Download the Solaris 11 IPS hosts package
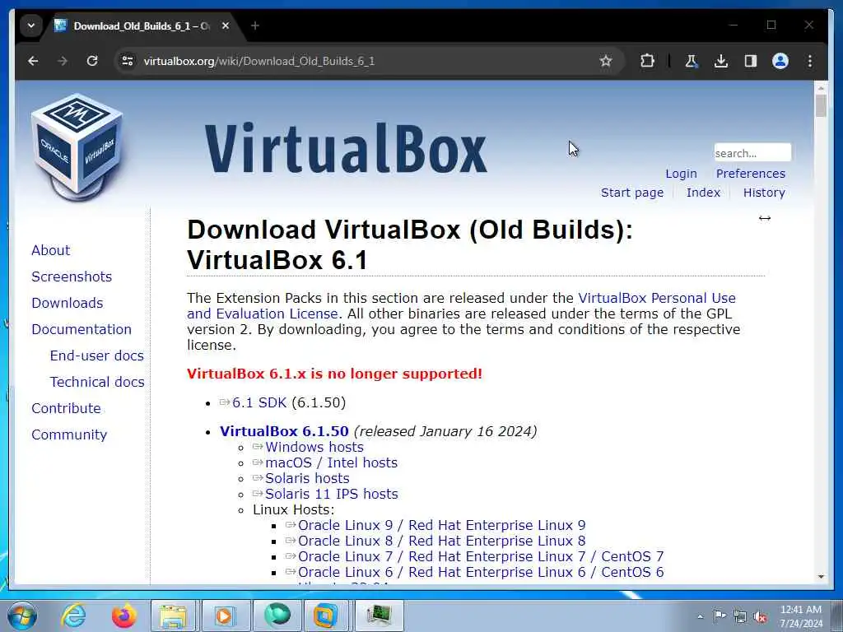Screen dimensions: 843x632 click(x=332, y=494)
